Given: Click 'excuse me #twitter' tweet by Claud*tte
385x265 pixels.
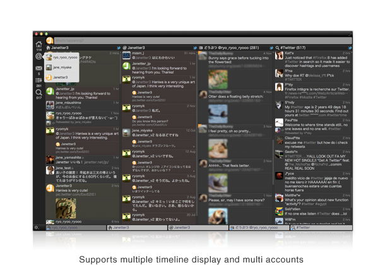Looking at the screenshot, I should pos(316,144).
